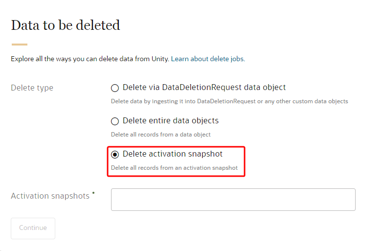The width and height of the screenshot is (383, 251).
Task: Click the "Delete entire data objects" label text
Action: [x=170, y=120]
